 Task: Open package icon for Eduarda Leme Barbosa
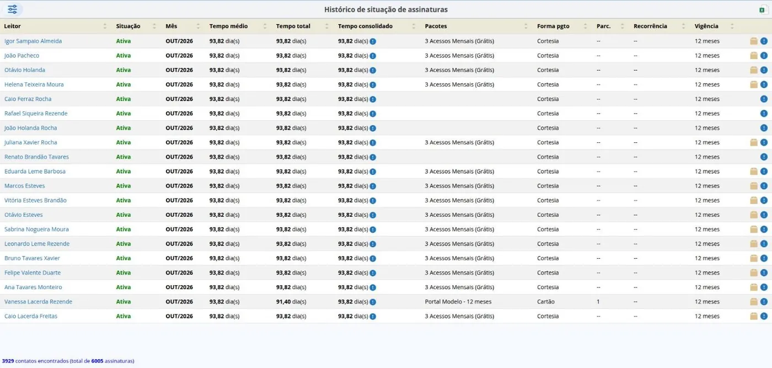(754, 171)
